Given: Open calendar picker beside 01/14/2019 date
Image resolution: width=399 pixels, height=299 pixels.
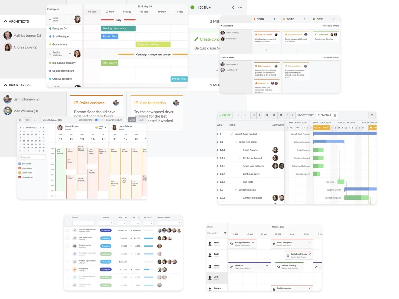Looking at the screenshot, I should 335,115.
